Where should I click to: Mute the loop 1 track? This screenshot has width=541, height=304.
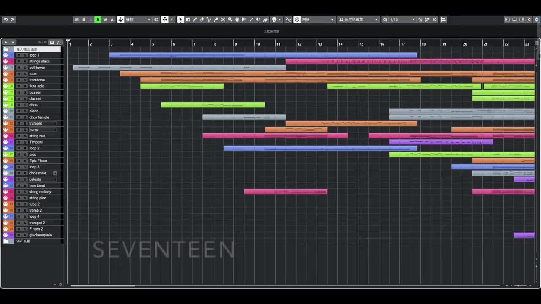point(19,55)
